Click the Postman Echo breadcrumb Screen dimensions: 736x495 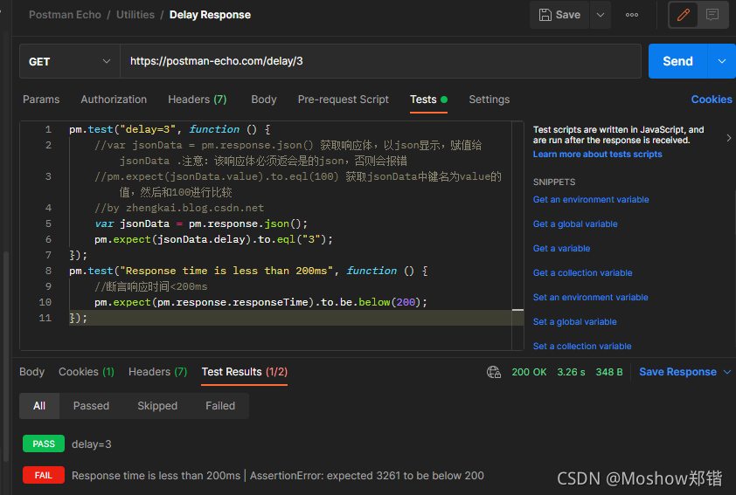click(x=65, y=15)
